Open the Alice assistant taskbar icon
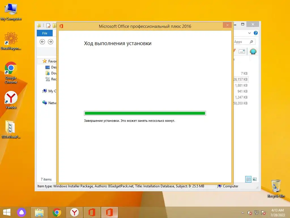The height and width of the screenshot is (218, 290). pos(22,212)
